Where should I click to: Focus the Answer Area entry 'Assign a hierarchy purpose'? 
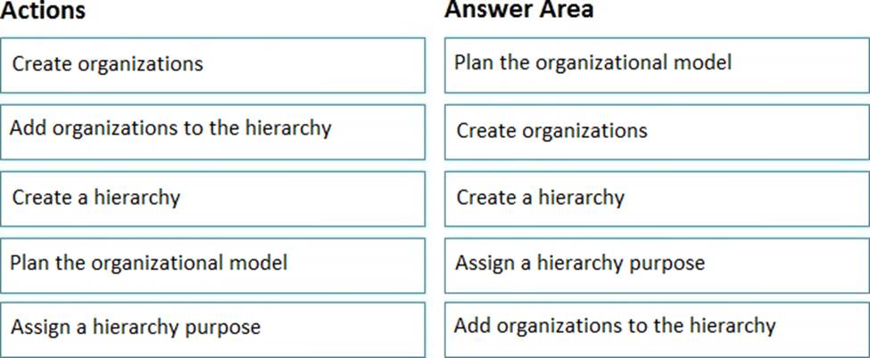[x=656, y=264]
